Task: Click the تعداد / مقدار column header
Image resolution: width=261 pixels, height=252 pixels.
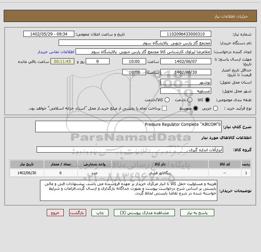Action: coord(61,164)
